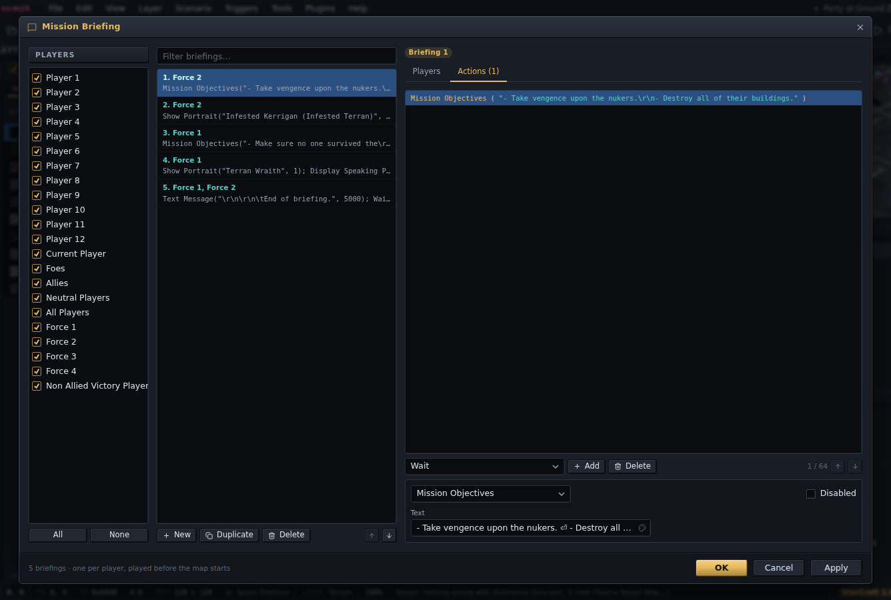This screenshot has width=891, height=600.
Task: Toggle the Foes checkbox
Action: click(x=37, y=269)
